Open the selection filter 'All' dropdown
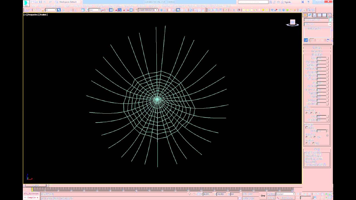Screen dimensions: 356x200 (x=51, y=10)
